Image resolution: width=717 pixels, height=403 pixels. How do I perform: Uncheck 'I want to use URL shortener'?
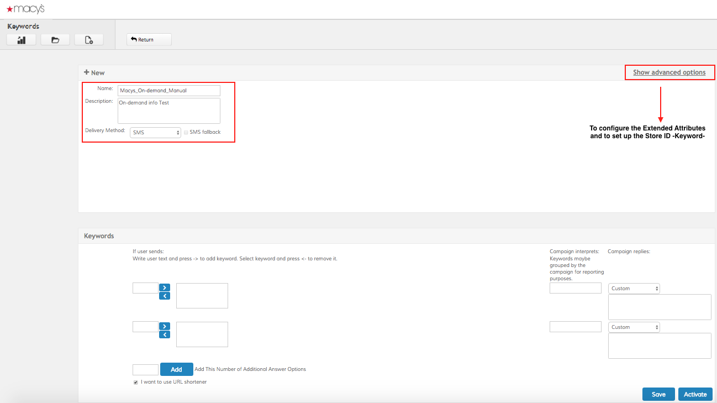(x=136, y=382)
